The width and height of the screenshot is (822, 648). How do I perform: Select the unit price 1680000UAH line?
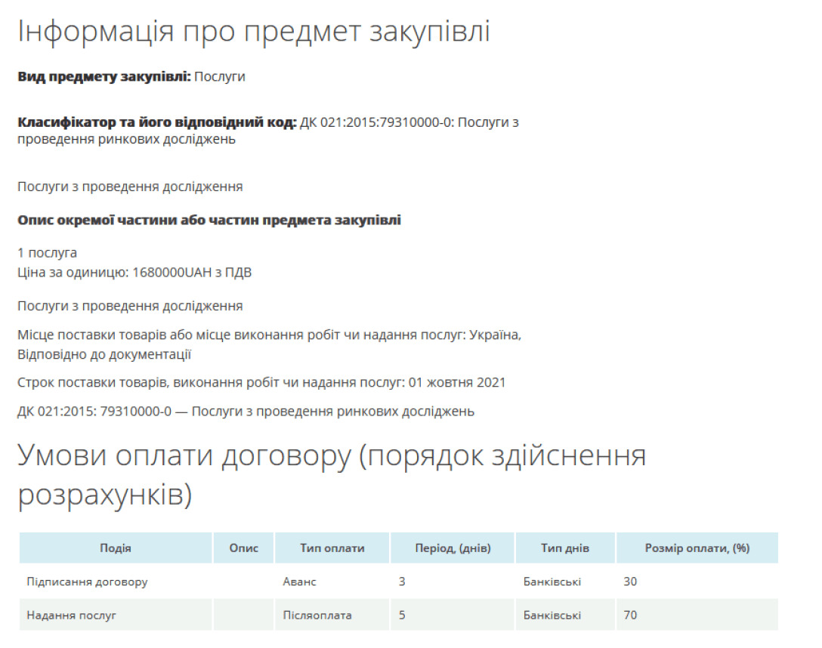[x=134, y=273]
